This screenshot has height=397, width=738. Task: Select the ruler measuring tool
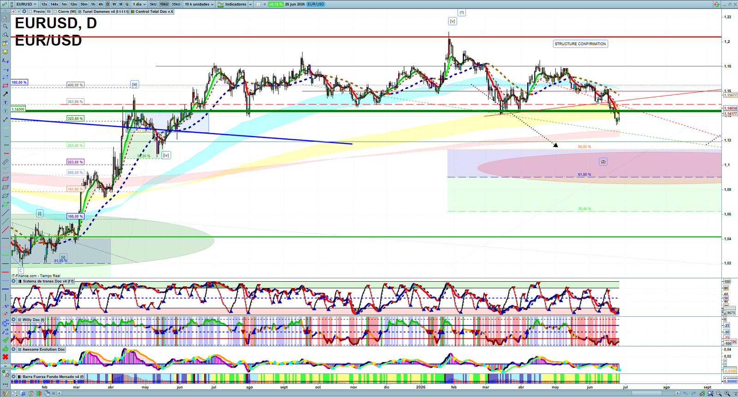point(6,162)
